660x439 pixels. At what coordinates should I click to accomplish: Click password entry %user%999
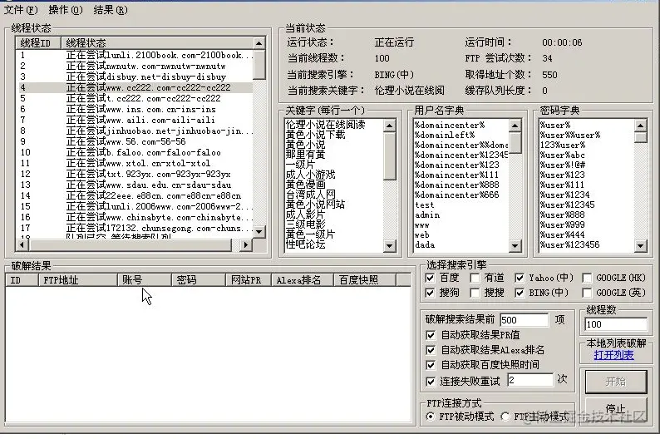(563, 224)
